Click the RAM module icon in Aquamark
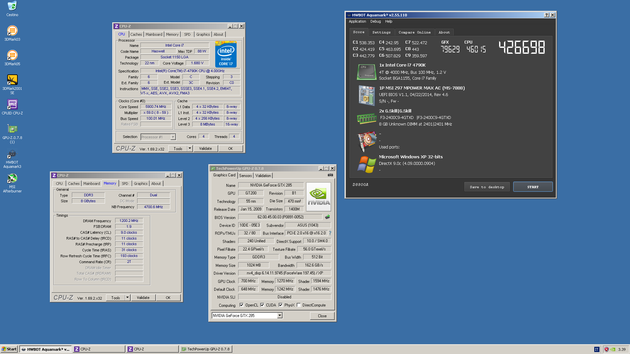 tap(367, 118)
